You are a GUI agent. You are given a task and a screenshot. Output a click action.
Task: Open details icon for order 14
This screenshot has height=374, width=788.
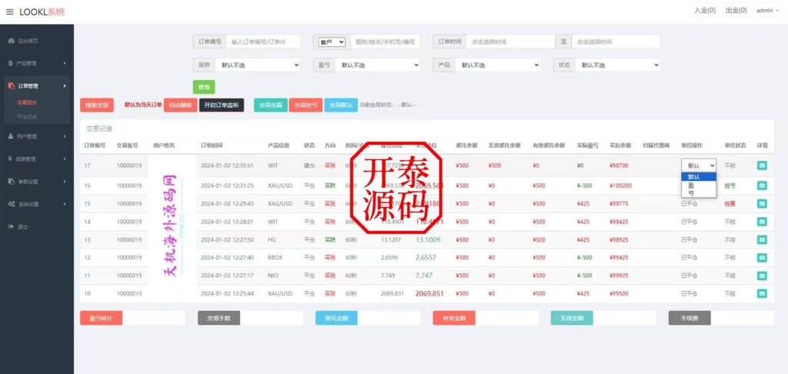(762, 222)
